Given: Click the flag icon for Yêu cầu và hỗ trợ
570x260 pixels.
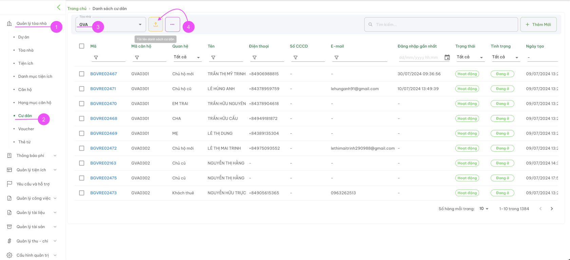Looking at the screenshot, I should point(9,184).
